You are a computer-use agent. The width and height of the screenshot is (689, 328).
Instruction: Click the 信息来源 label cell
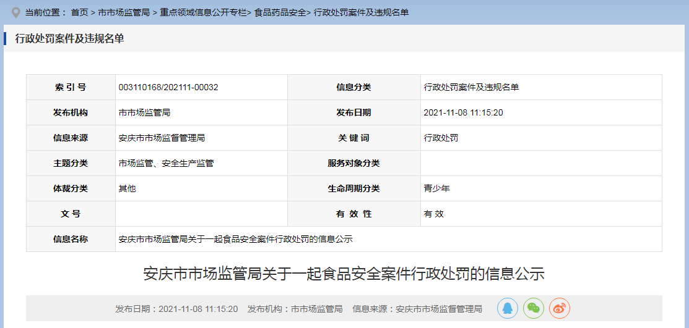tap(71, 138)
